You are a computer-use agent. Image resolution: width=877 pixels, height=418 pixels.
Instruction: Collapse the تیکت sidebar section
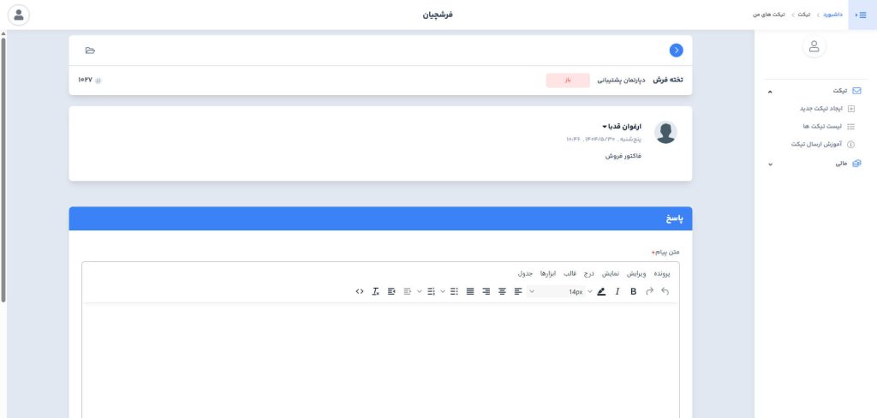(x=770, y=91)
